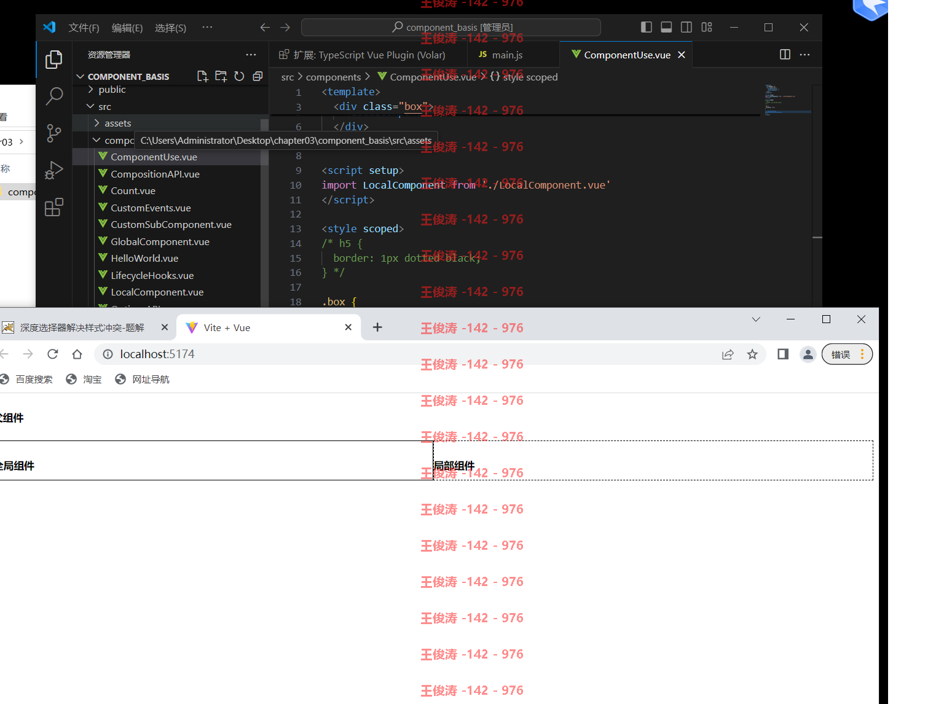
Task: Click the 错误 update button
Action: (847, 354)
